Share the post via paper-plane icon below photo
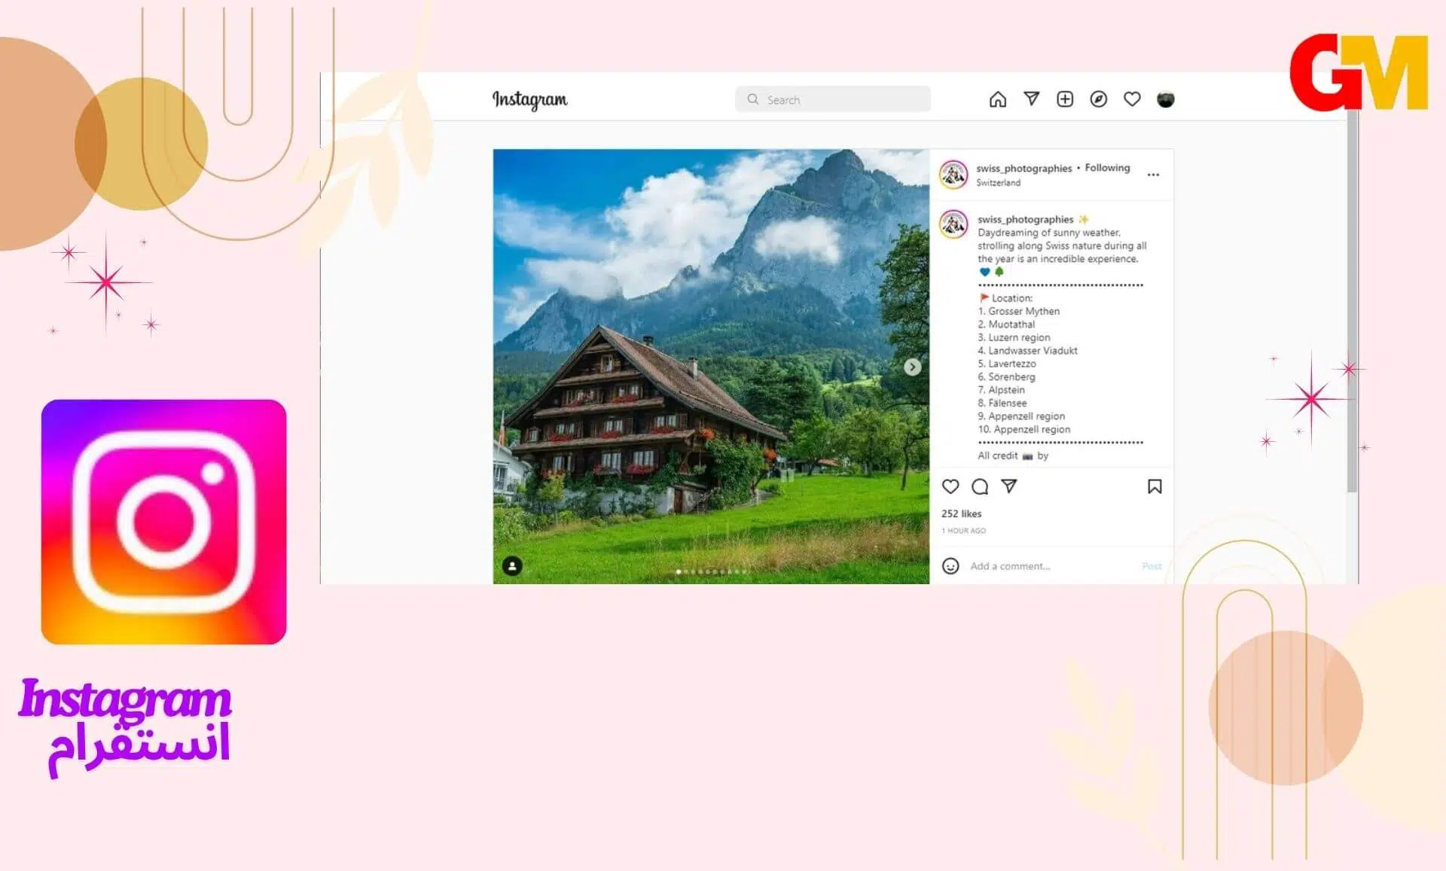The height and width of the screenshot is (871, 1446). coord(1009,486)
